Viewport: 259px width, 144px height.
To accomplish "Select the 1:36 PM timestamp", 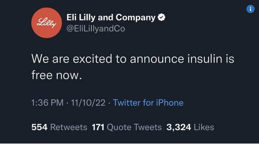I will tap(47, 103).
